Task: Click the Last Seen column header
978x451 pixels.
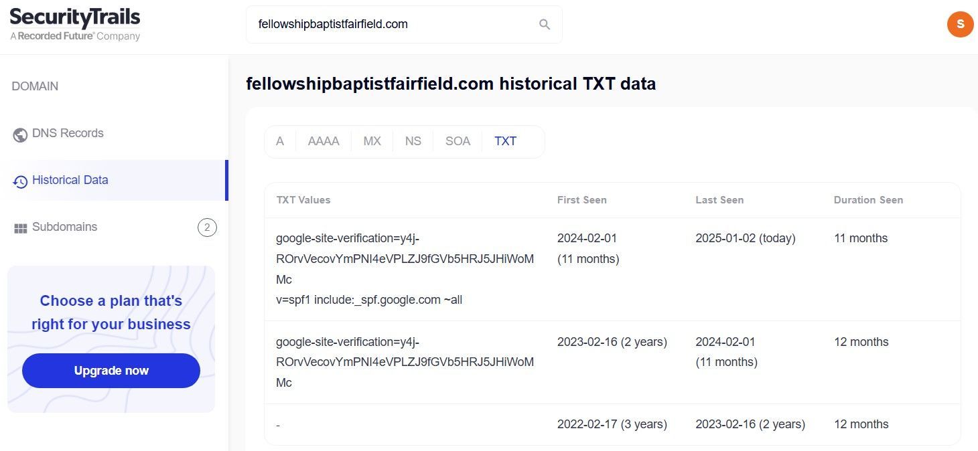Action: [x=719, y=200]
